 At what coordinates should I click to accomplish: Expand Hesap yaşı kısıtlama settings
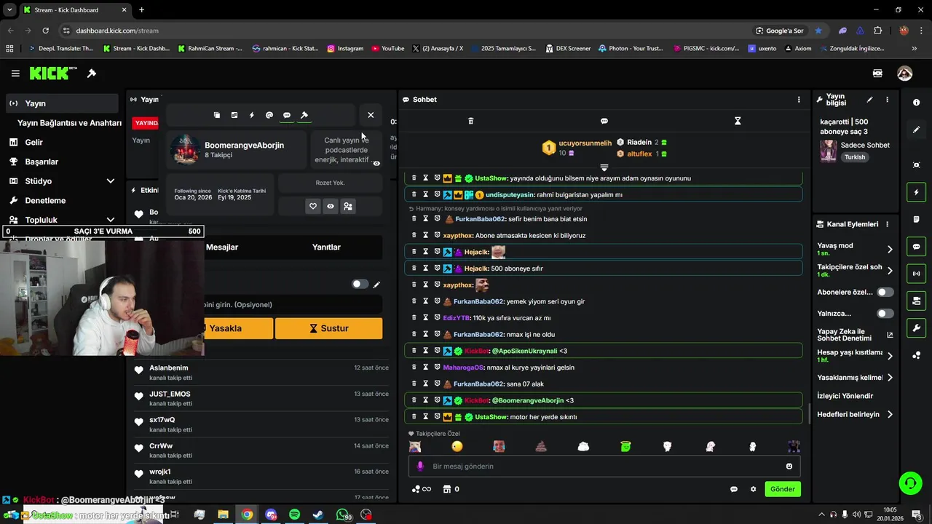click(x=890, y=356)
